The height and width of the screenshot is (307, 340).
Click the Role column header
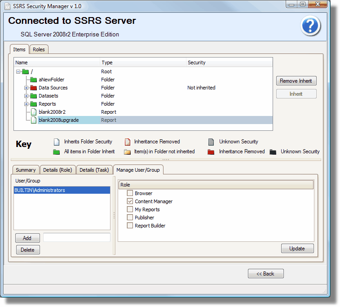click(216, 185)
